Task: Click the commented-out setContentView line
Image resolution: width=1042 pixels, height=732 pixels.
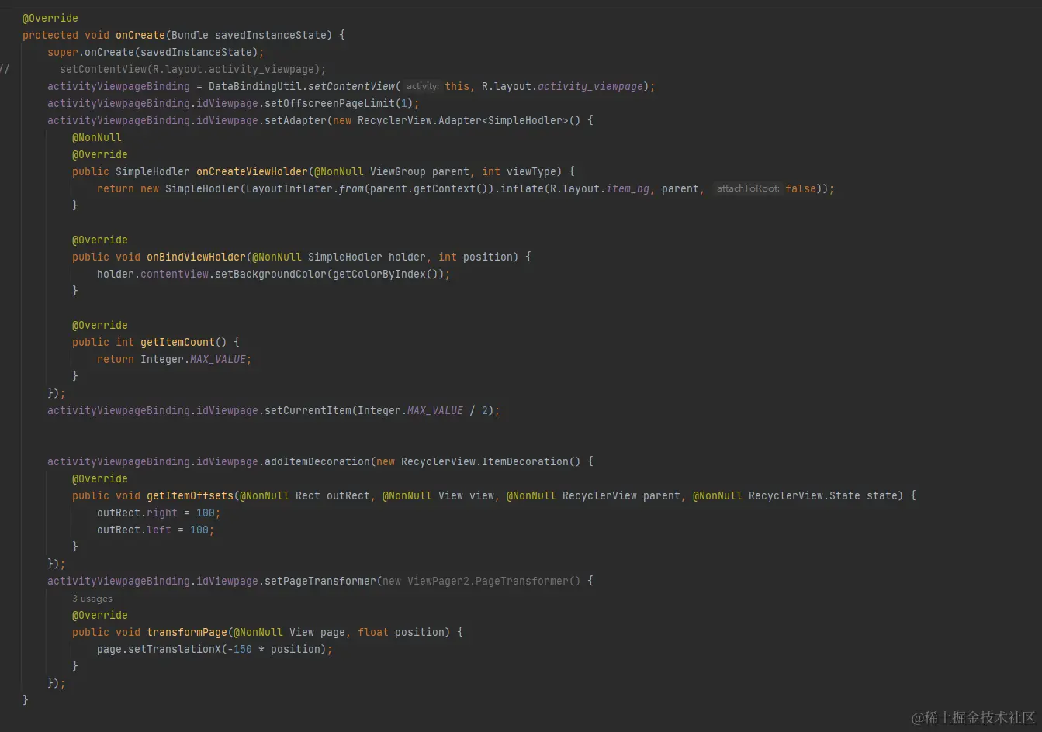Action: pyautogui.click(x=193, y=69)
